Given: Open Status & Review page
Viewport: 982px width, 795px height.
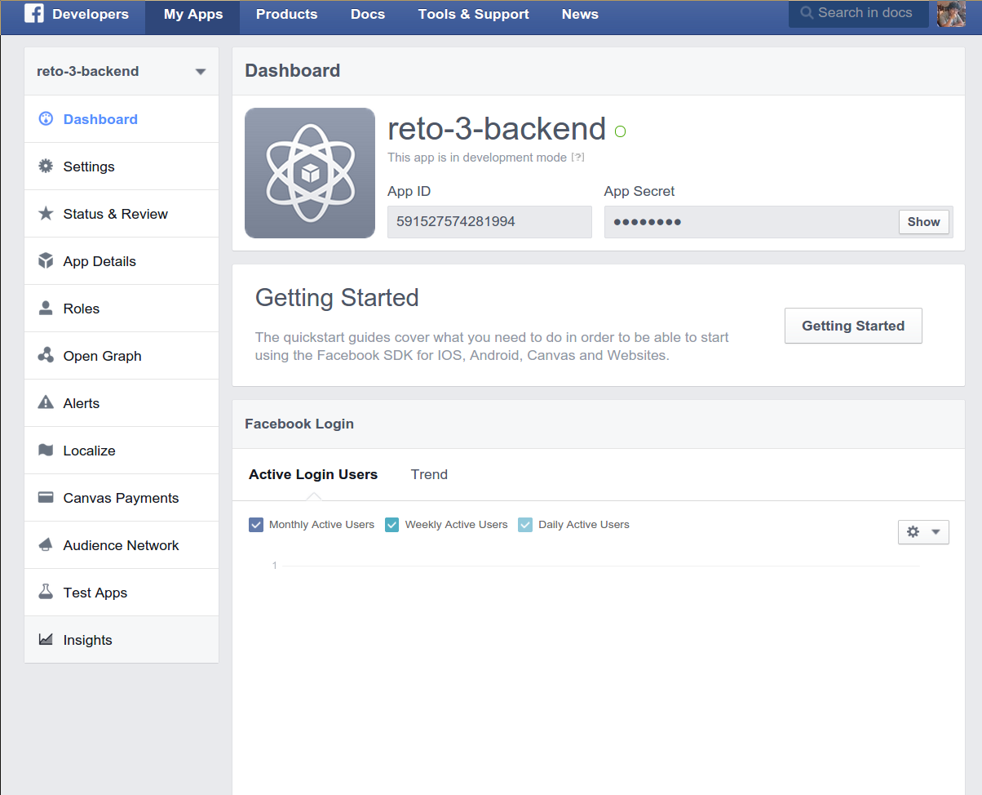Looking at the screenshot, I should coord(122,214).
